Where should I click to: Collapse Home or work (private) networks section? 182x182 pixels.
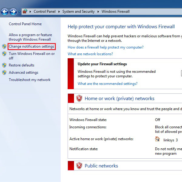click(120, 98)
